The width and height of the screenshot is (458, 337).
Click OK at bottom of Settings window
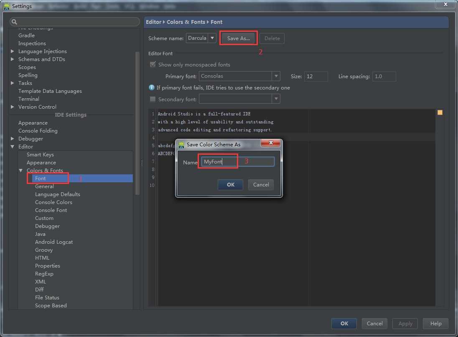tap(344, 324)
